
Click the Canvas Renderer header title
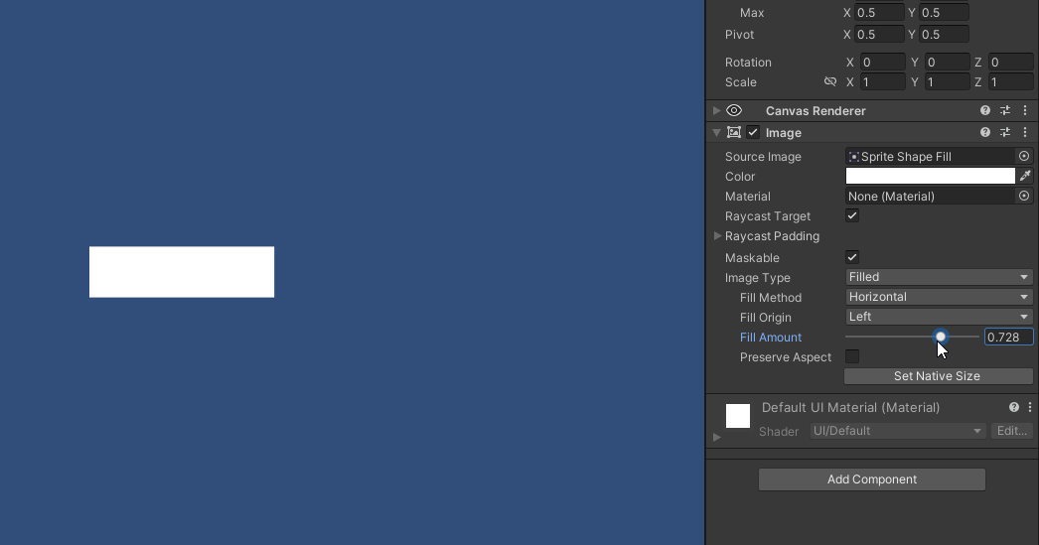(x=816, y=110)
